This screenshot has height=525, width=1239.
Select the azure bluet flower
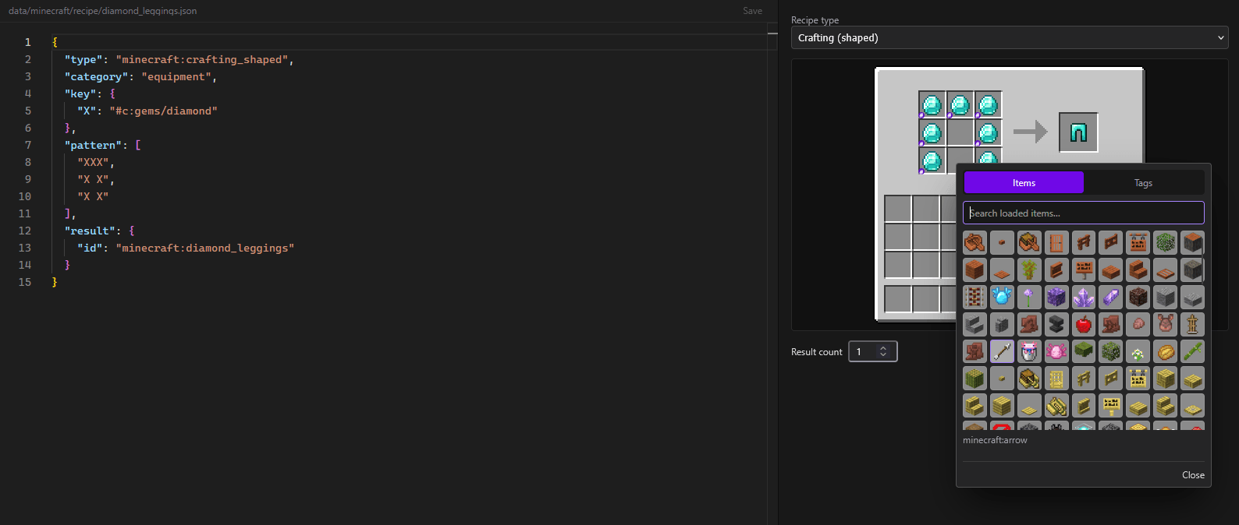(1138, 351)
